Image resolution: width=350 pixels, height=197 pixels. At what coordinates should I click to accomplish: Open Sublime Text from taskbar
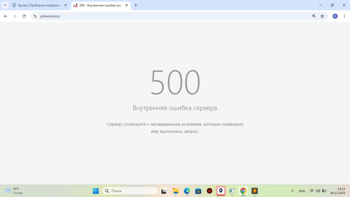point(255,191)
